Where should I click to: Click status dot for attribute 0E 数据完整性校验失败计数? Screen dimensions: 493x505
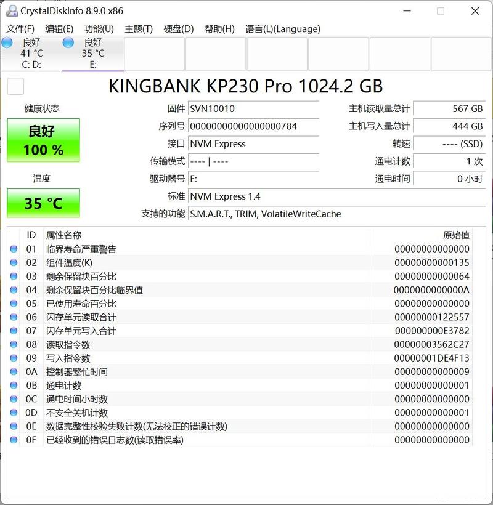coord(14,426)
